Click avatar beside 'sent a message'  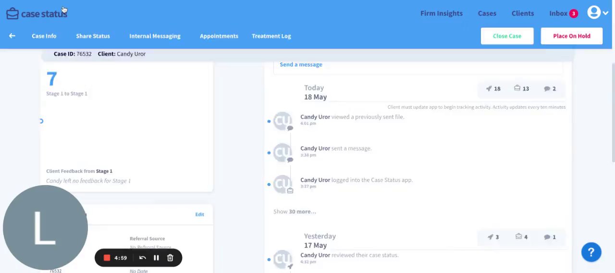[x=283, y=152]
